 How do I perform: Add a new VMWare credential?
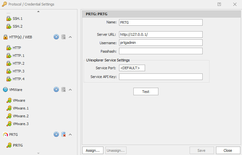(56, 89)
